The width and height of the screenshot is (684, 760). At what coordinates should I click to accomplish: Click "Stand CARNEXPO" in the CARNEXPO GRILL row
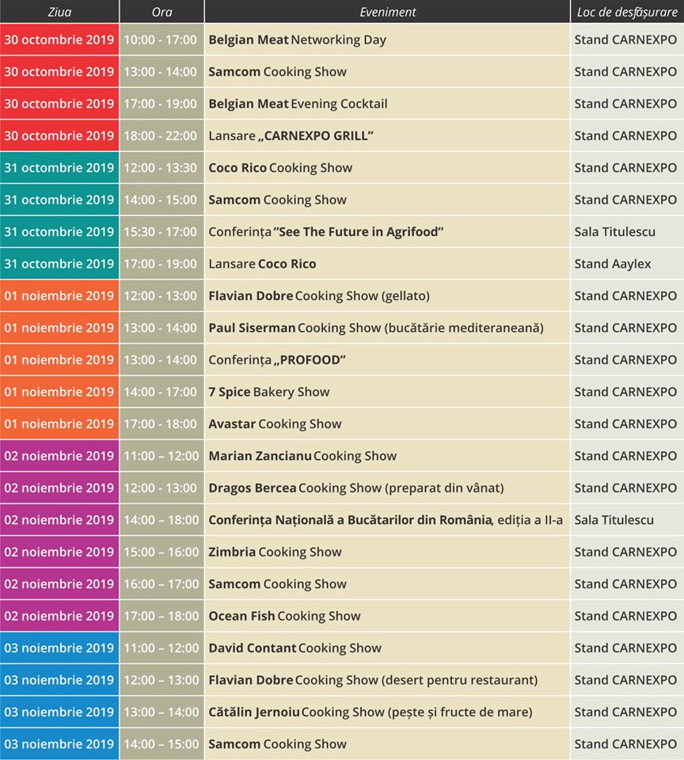coord(627,135)
